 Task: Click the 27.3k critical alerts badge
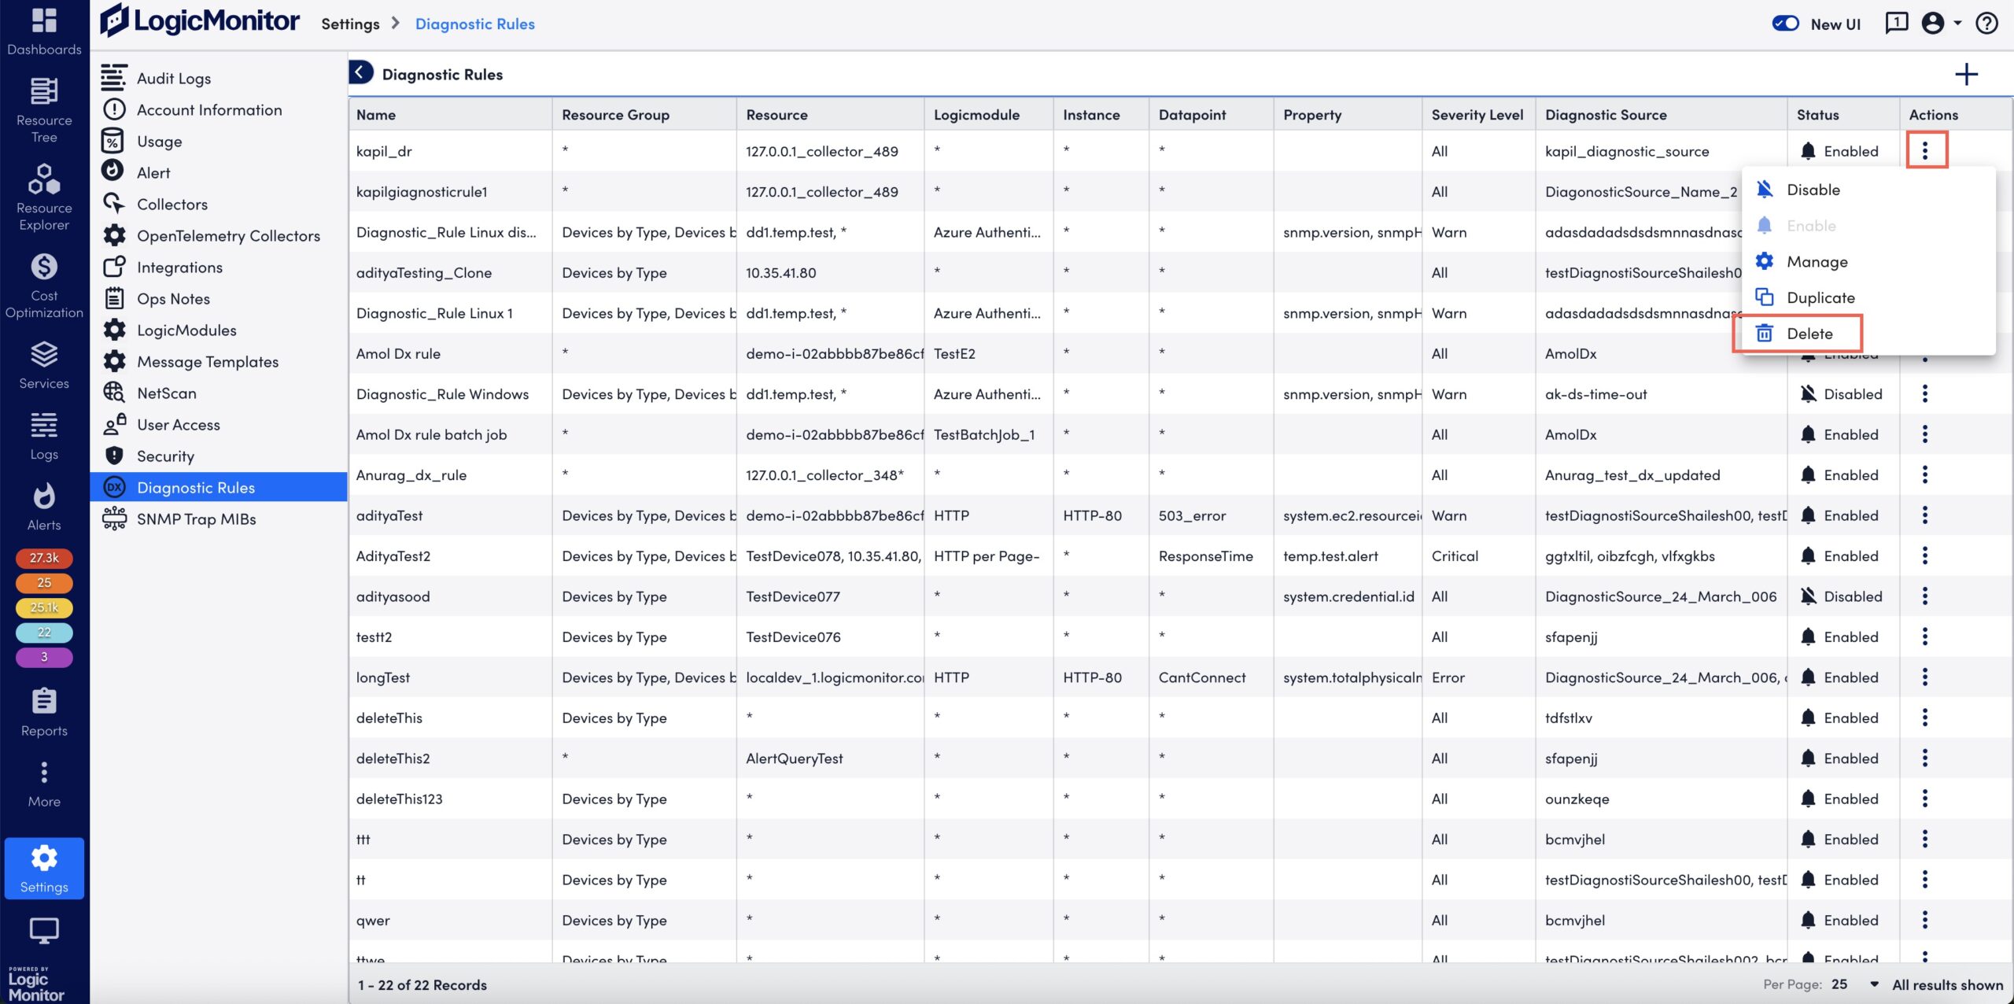(44, 558)
